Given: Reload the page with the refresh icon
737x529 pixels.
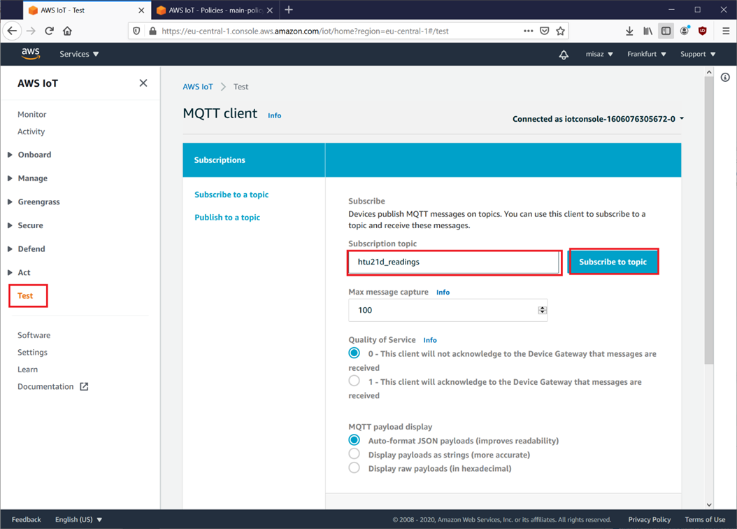Looking at the screenshot, I should click(x=49, y=31).
